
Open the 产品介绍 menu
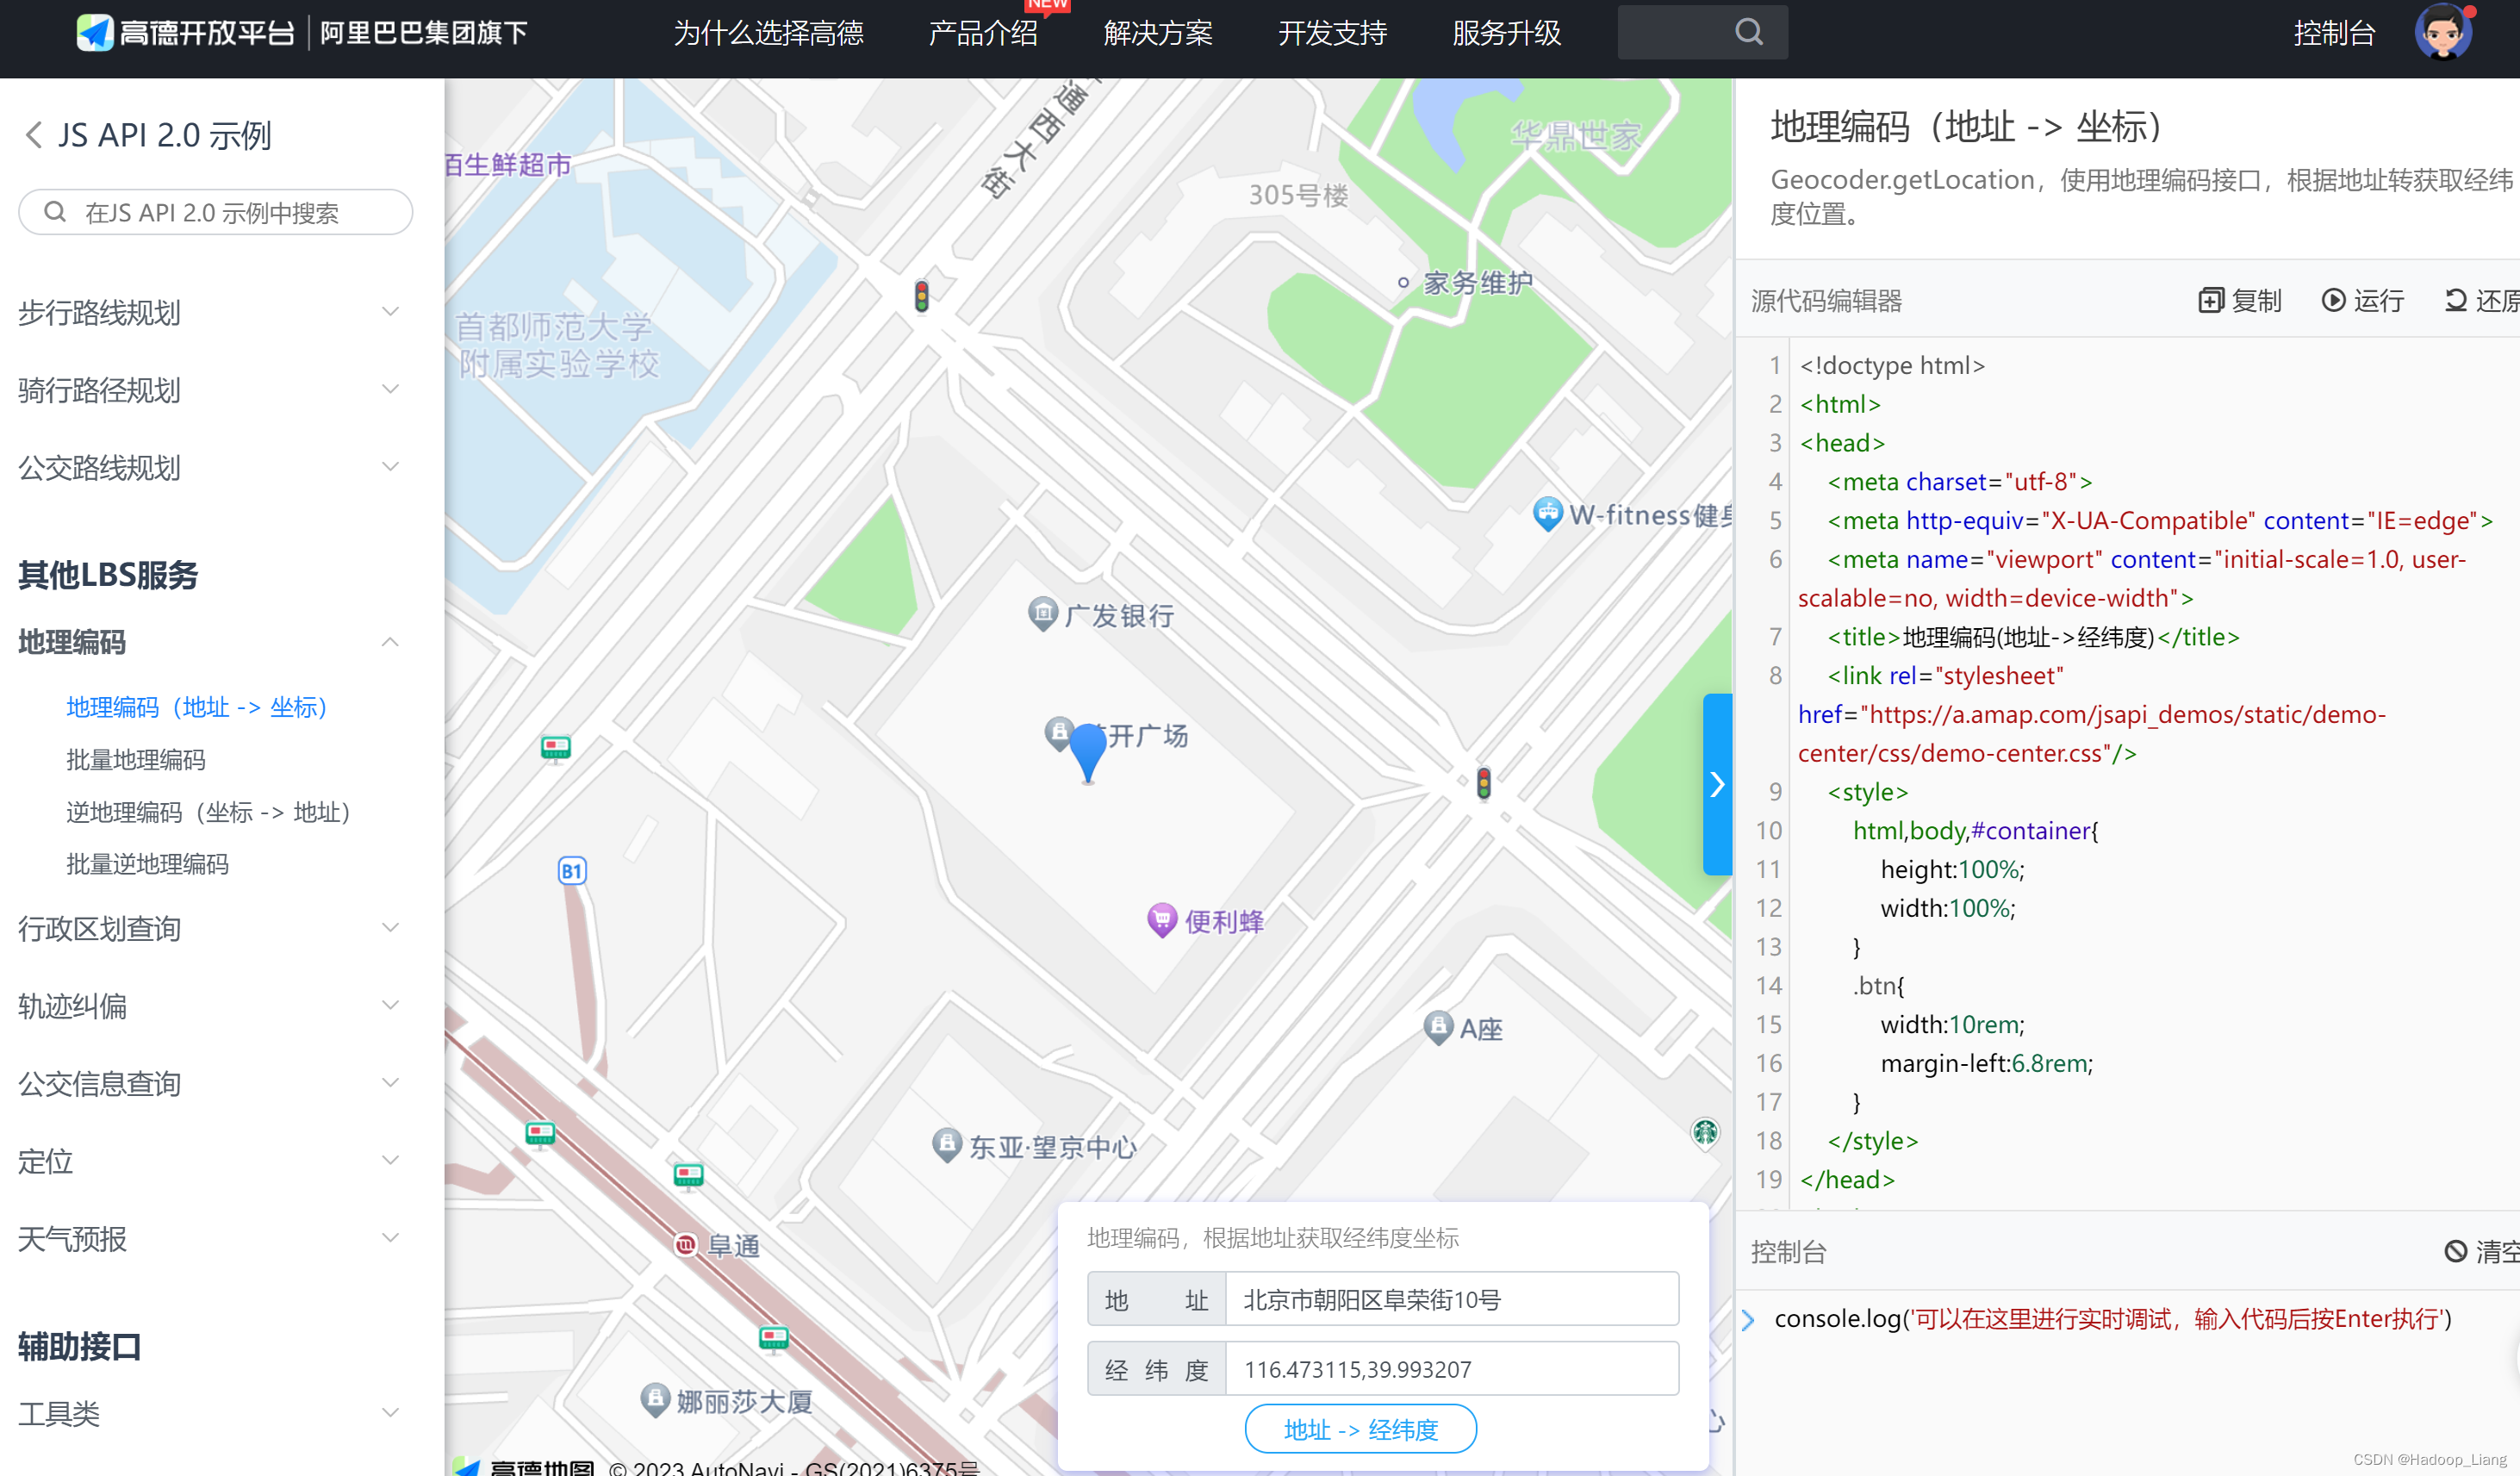983,33
